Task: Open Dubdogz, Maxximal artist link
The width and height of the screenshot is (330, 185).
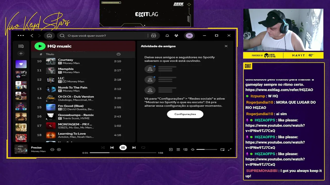Action: click(76, 100)
